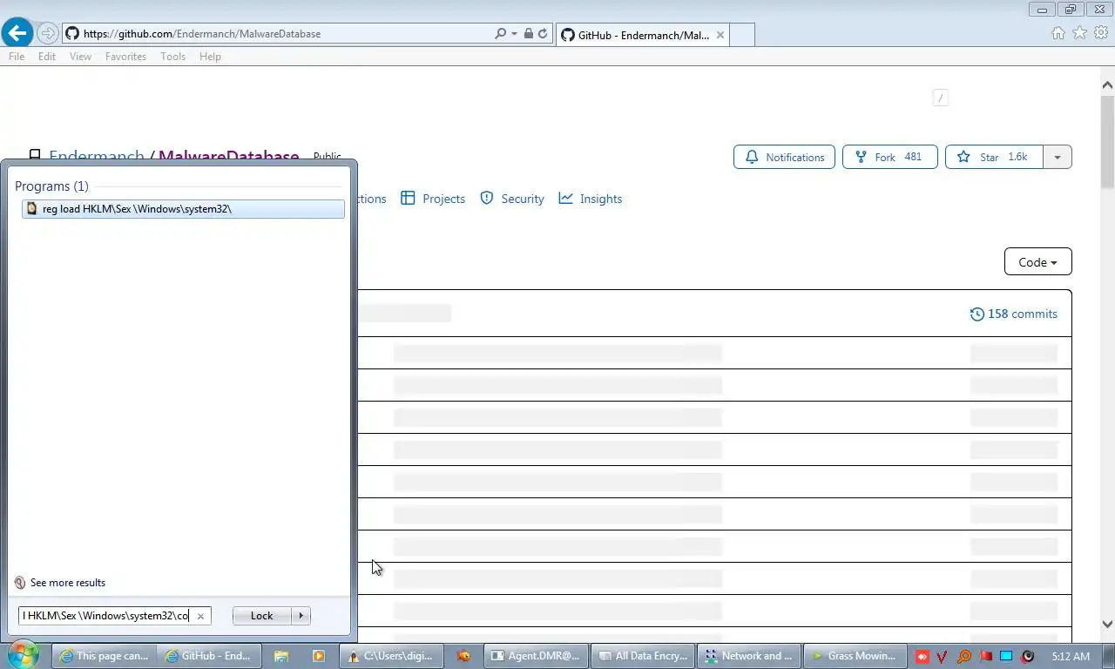Expand shutdown options arrow beside Lock
The image size is (1115, 669).
click(x=301, y=616)
